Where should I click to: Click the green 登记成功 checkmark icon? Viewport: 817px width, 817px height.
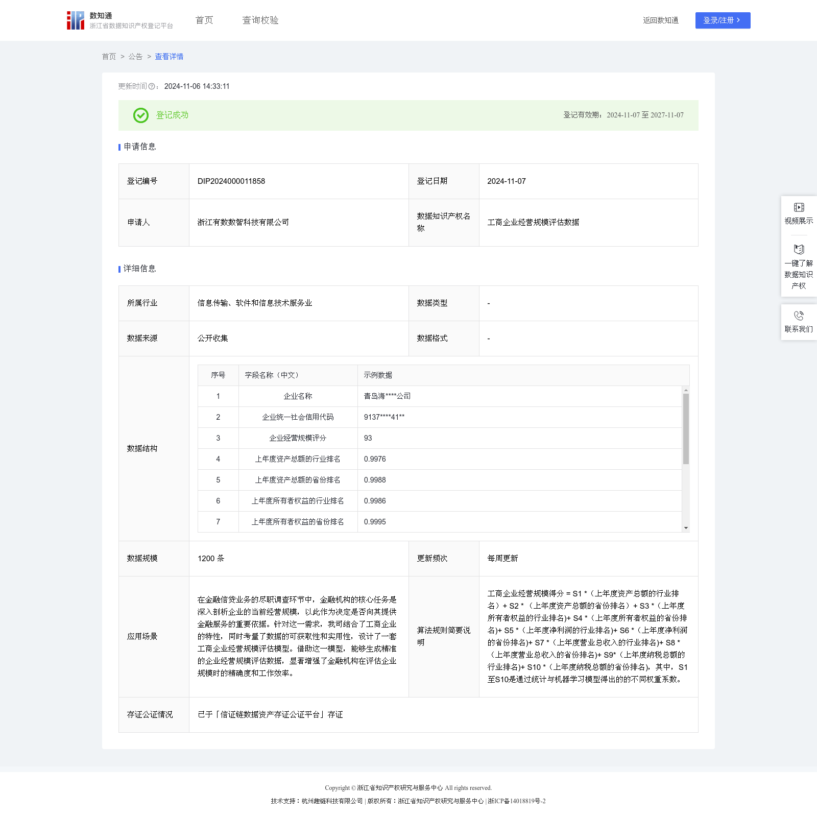tap(141, 115)
